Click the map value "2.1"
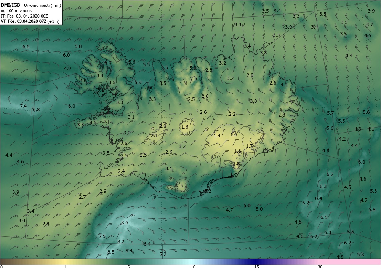The width and height of the screenshot is (381, 270). point(154,135)
